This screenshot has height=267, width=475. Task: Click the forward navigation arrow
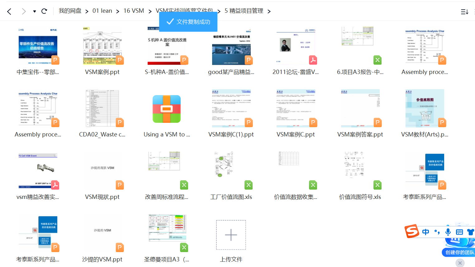point(24,12)
